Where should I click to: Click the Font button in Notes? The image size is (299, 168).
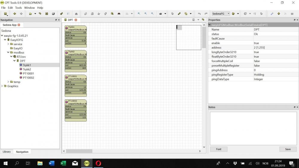[x=219, y=149]
